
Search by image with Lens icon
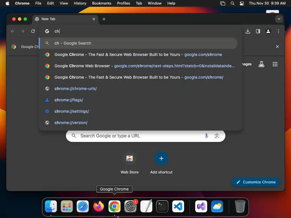point(217,136)
